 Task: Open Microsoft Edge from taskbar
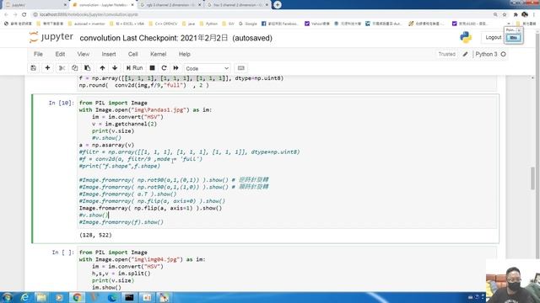112,297
